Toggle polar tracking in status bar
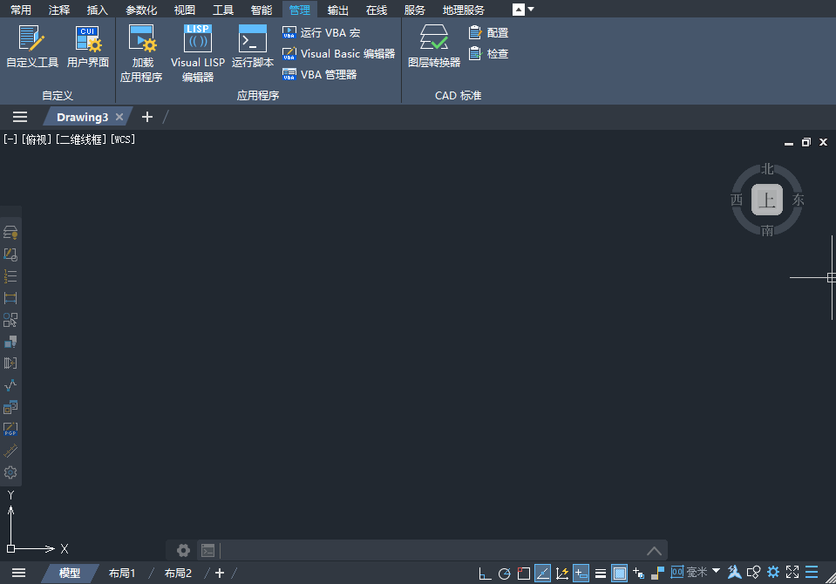The width and height of the screenshot is (836, 584). click(x=505, y=574)
